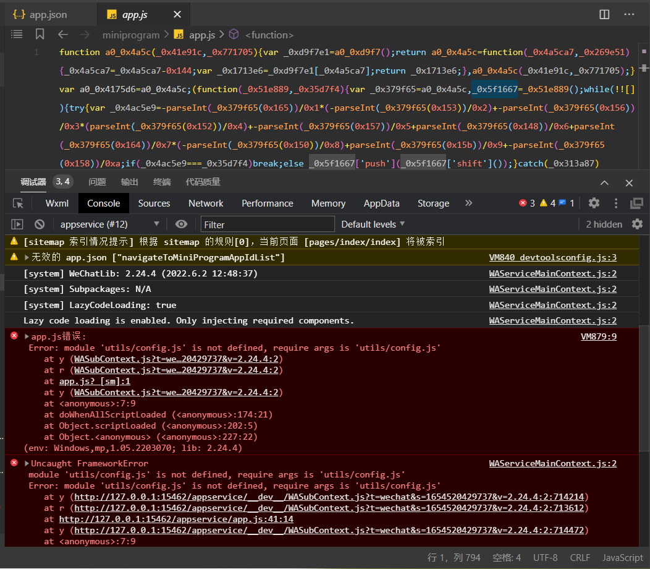Switch to the Console devtools tab

pos(104,203)
